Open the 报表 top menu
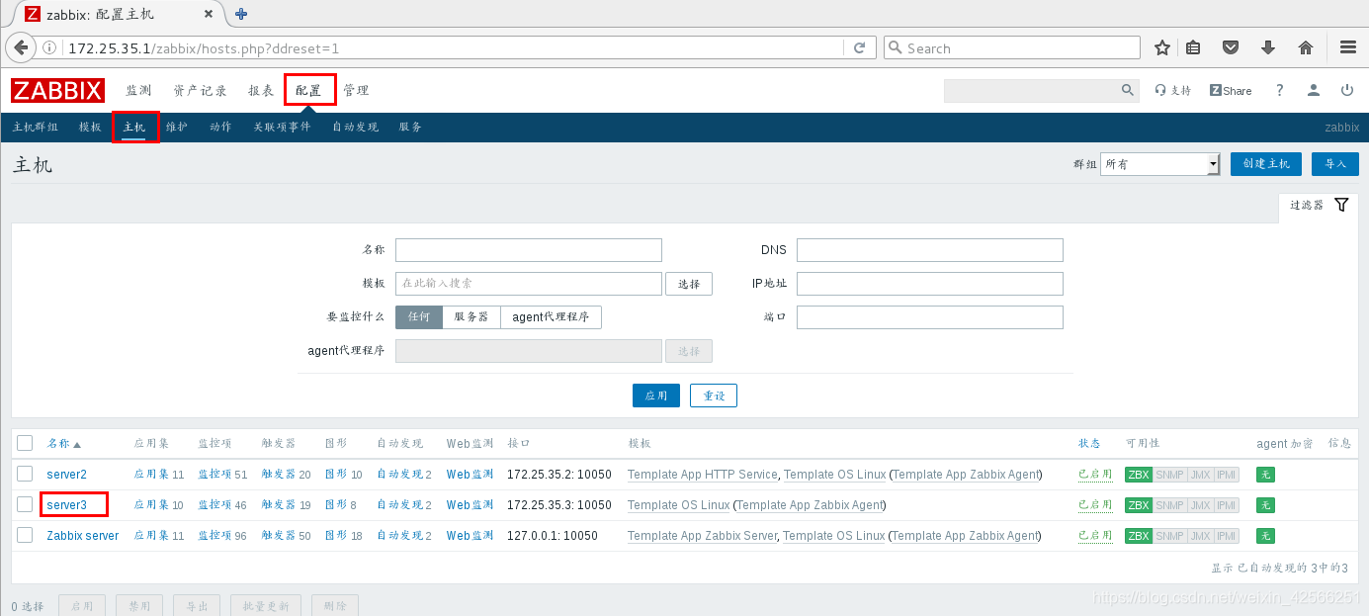This screenshot has width=1369, height=616. [261, 90]
